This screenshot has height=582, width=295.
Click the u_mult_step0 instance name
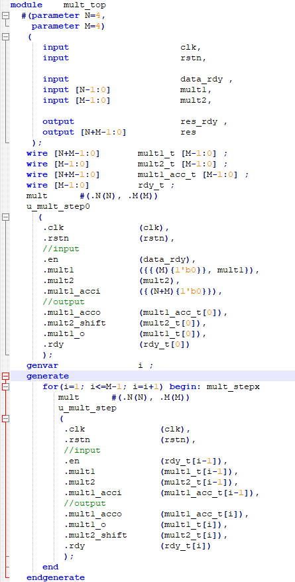coord(58,206)
